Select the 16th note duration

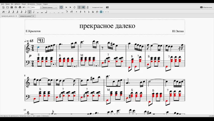coord(21,12)
